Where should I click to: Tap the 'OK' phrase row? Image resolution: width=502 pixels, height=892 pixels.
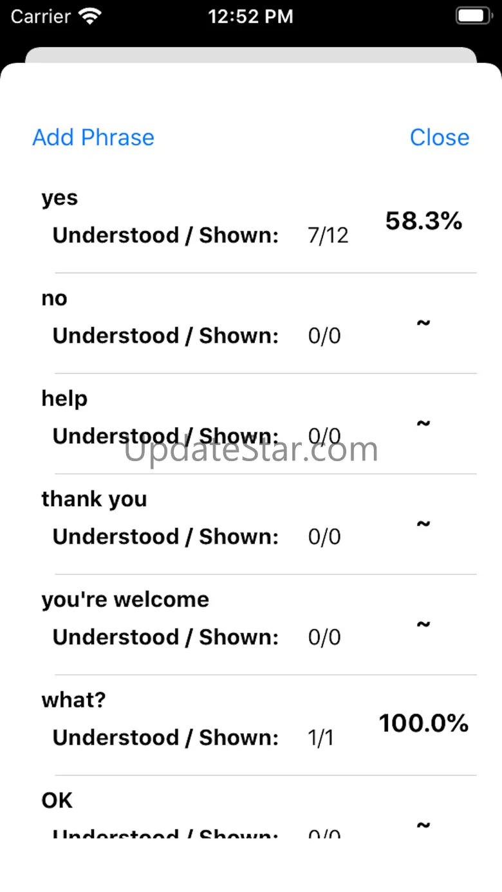[251, 806]
